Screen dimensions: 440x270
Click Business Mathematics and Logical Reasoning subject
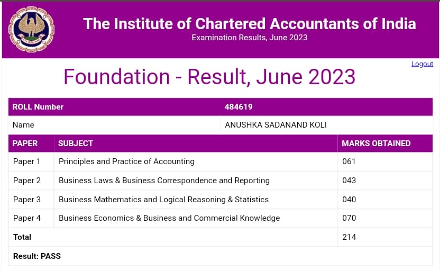tap(163, 200)
